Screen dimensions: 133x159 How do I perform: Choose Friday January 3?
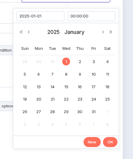click(x=94, y=61)
